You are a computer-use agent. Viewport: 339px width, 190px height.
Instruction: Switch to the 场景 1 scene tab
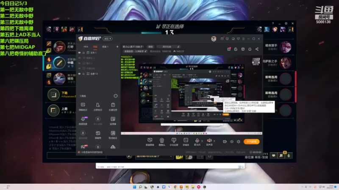(x=105, y=47)
